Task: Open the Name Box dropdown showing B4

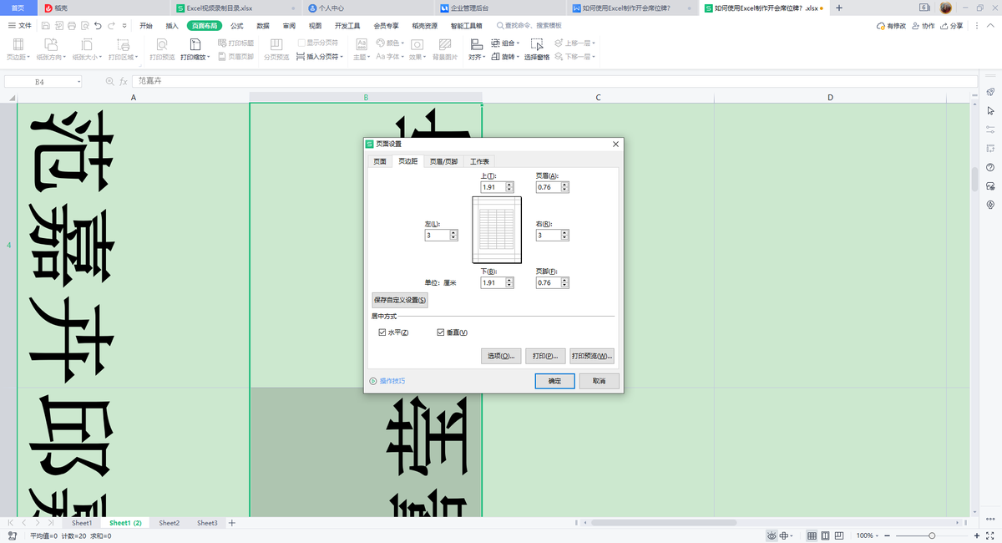Action: tap(79, 82)
